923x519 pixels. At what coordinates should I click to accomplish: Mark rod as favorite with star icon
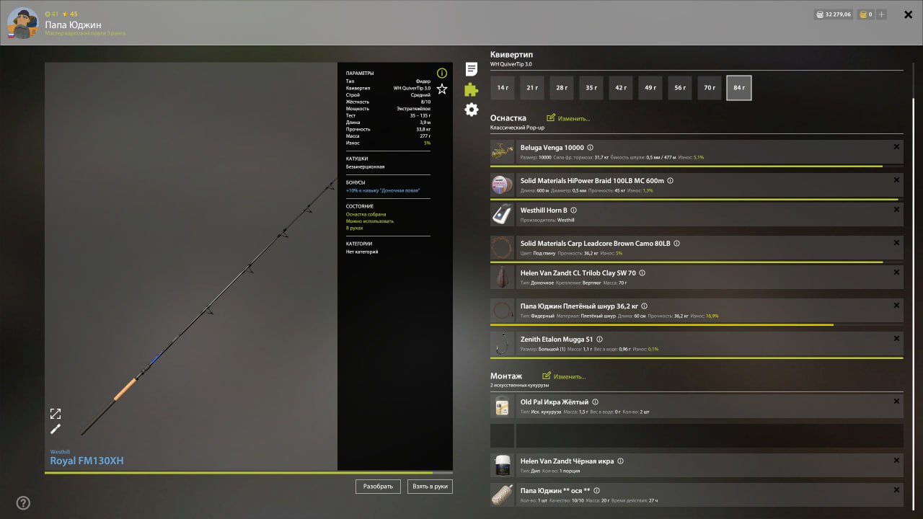click(442, 89)
